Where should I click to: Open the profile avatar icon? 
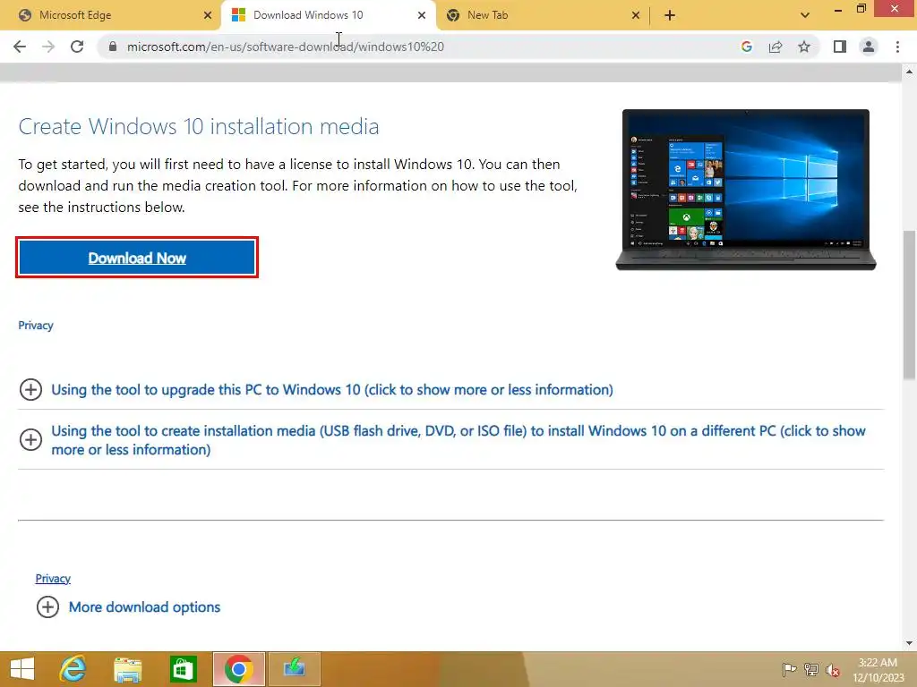[869, 47]
